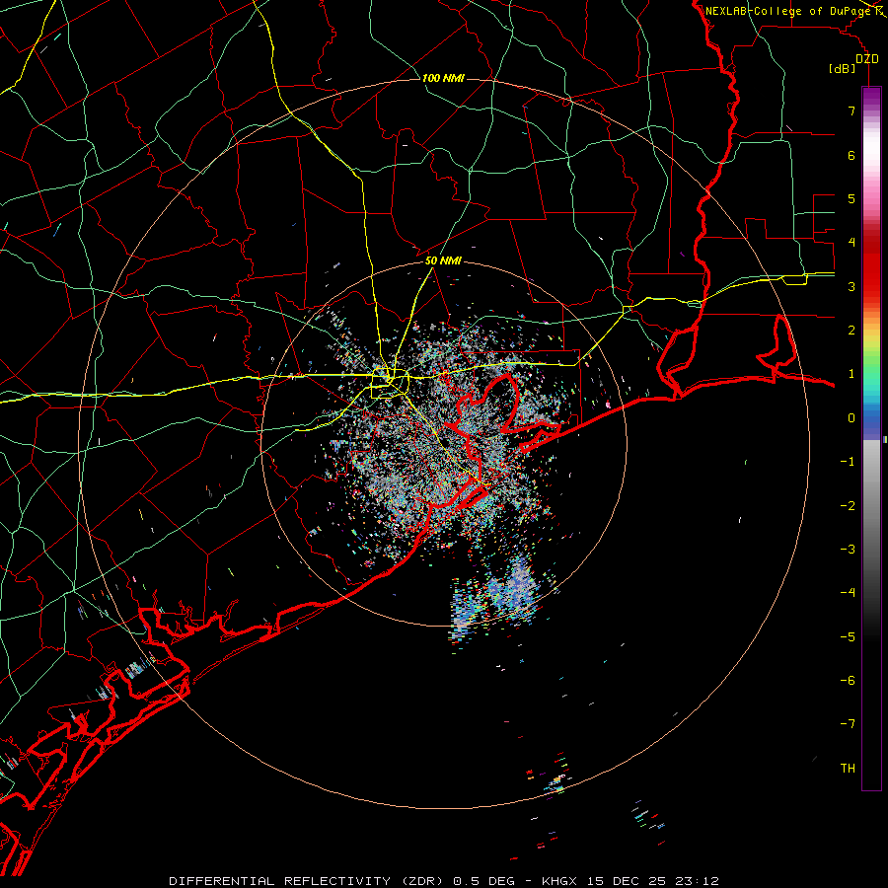Click the 100 NMI range ring label
Viewport: 888px width, 888px height.
443,78
